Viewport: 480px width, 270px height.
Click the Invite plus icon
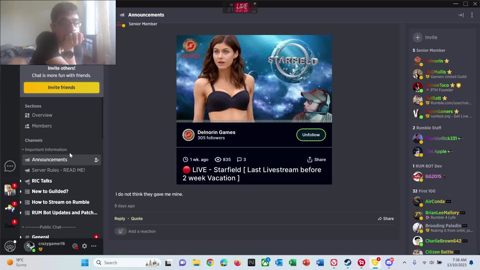pyautogui.click(x=417, y=37)
